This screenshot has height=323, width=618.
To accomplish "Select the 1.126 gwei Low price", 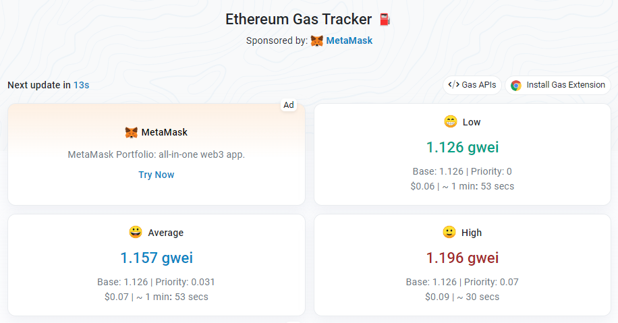I will (462, 147).
